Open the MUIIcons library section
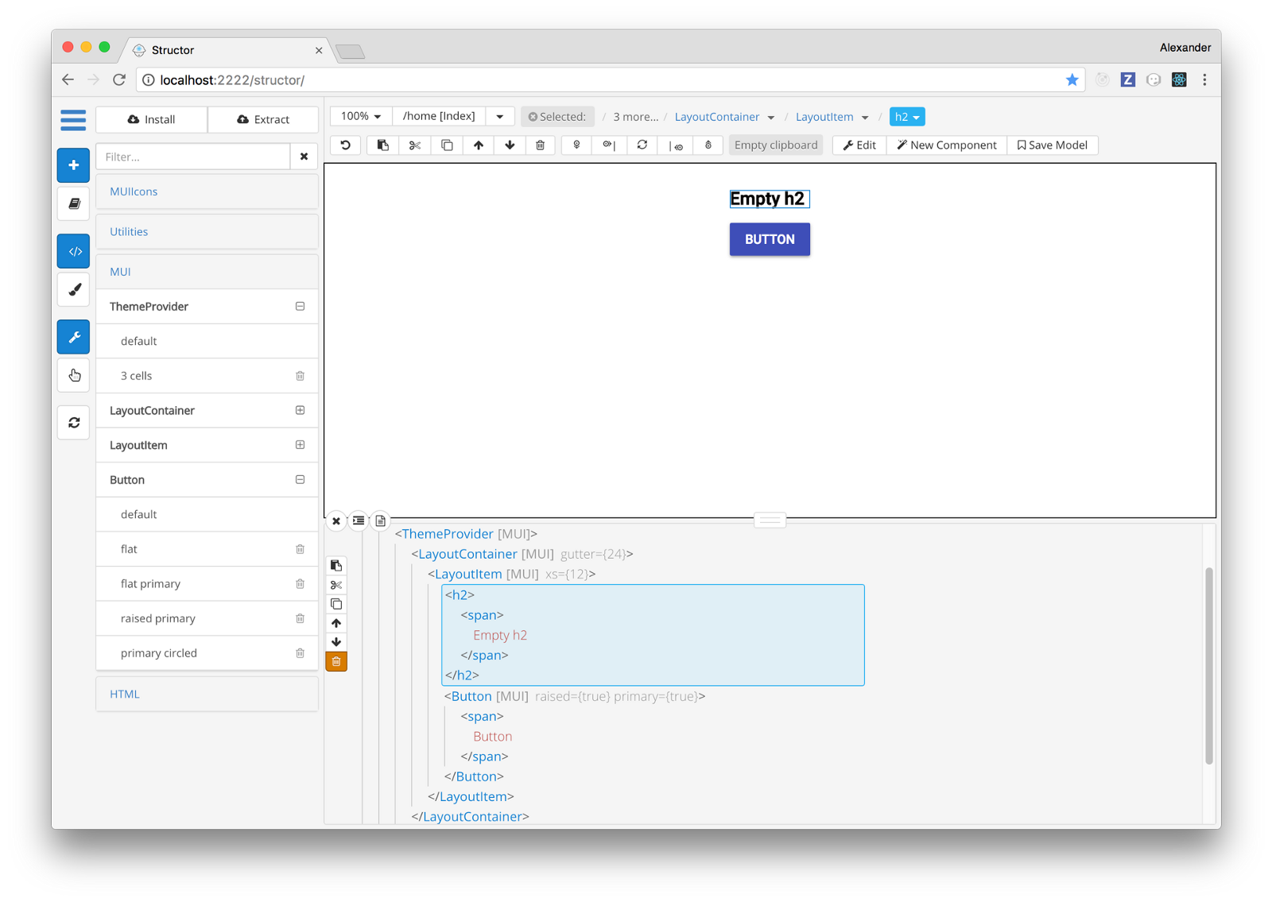Viewport: 1272px width, 902px height. (x=134, y=192)
